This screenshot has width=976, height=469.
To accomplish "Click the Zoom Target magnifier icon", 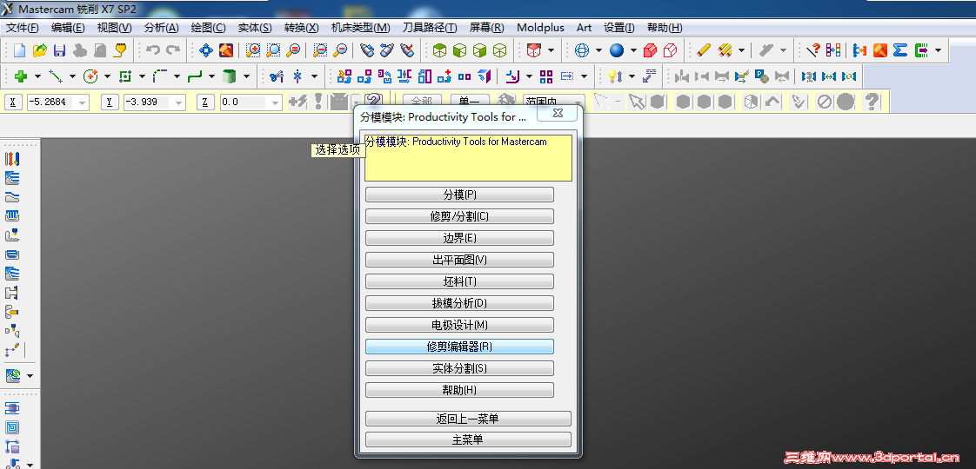I will coord(273,50).
